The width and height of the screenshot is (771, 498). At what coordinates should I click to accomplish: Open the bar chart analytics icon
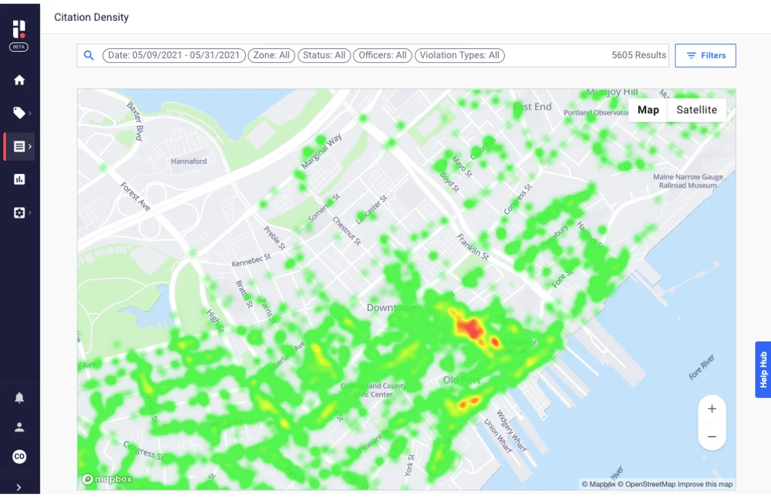(20, 179)
